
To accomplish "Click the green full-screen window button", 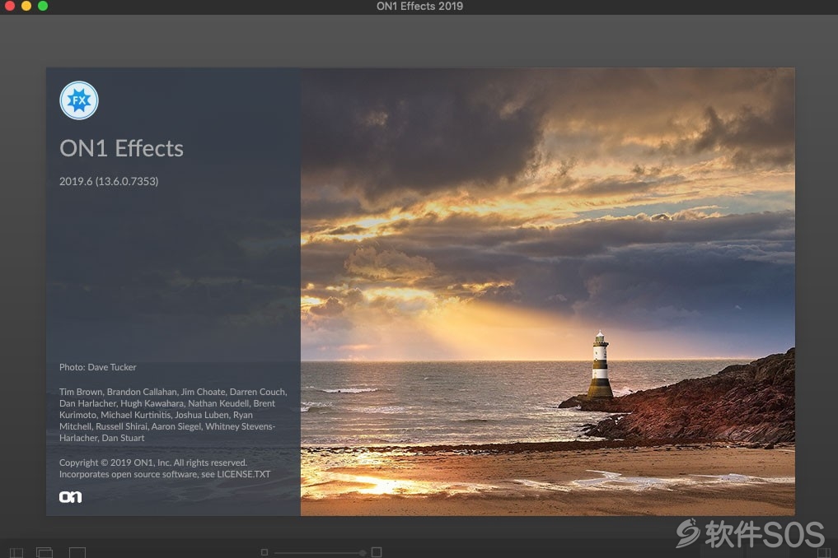I will 43,6.
